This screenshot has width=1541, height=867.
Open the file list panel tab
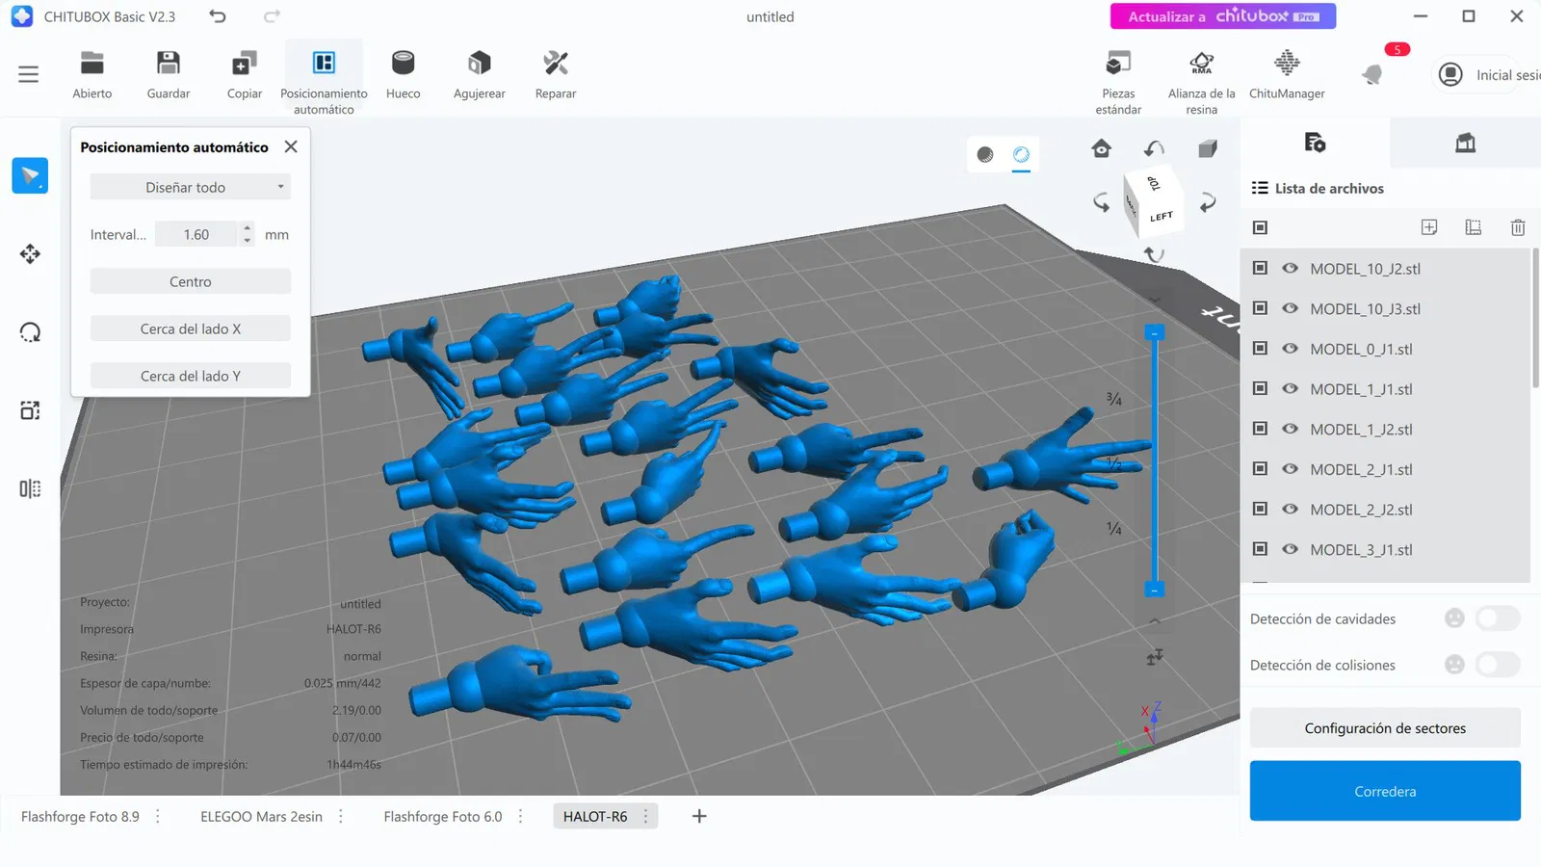click(1315, 143)
